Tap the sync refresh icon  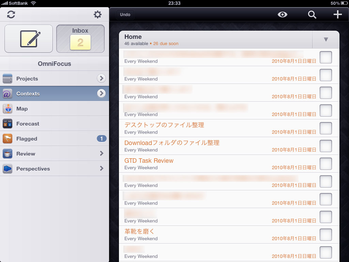pyautogui.click(x=11, y=14)
